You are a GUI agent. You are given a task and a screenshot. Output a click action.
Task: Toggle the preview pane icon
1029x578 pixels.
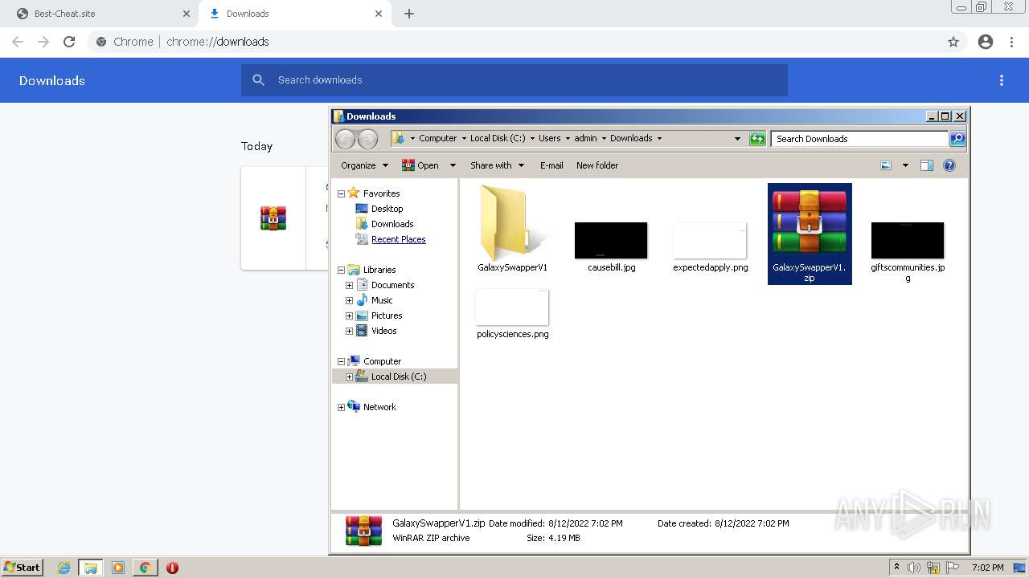coord(927,165)
